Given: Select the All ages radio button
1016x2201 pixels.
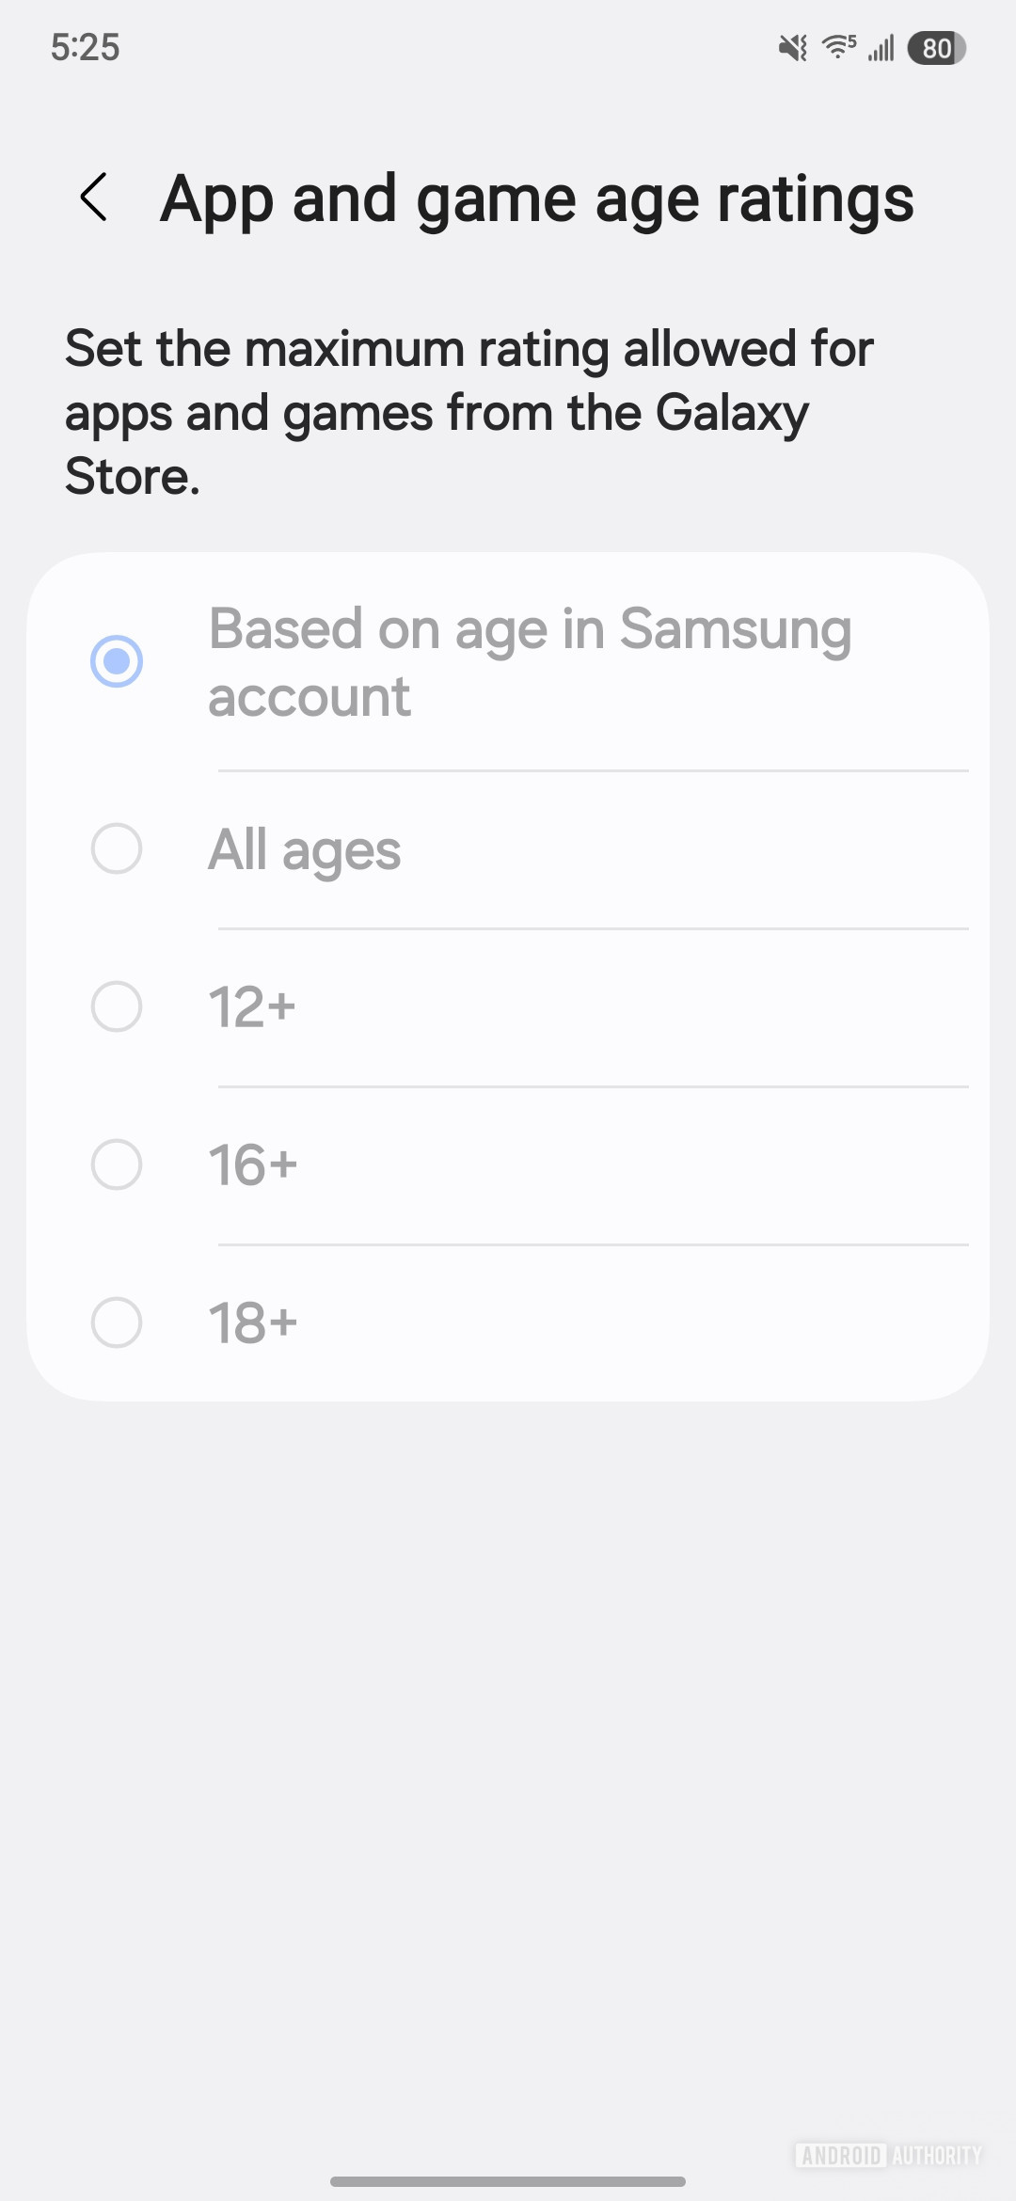Looking at the screenshot, I should pyautogui.click(x=117, y=849).
